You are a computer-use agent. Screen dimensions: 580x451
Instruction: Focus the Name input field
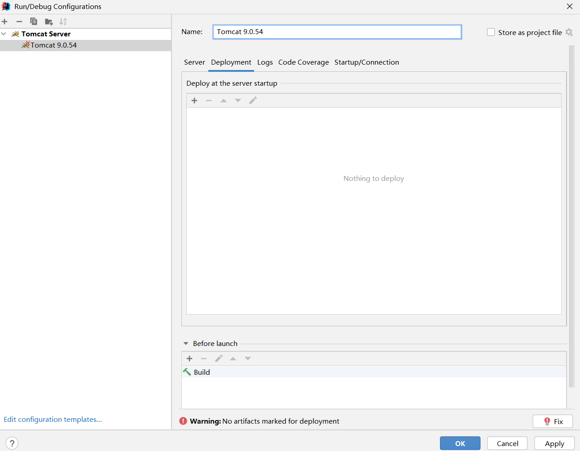click(x=337, y=32)
